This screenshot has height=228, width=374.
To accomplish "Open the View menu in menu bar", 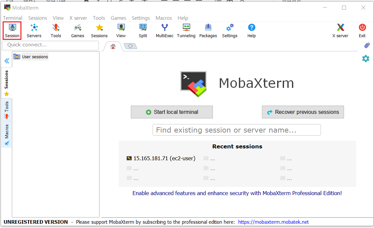I will coord(58,18).
